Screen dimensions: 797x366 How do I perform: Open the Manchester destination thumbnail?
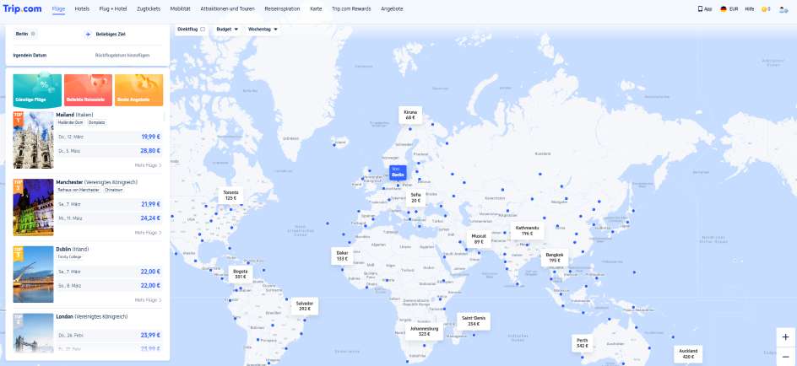click(33, 207)
